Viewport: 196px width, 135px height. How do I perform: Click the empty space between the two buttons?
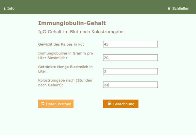(x=88, y=104)
